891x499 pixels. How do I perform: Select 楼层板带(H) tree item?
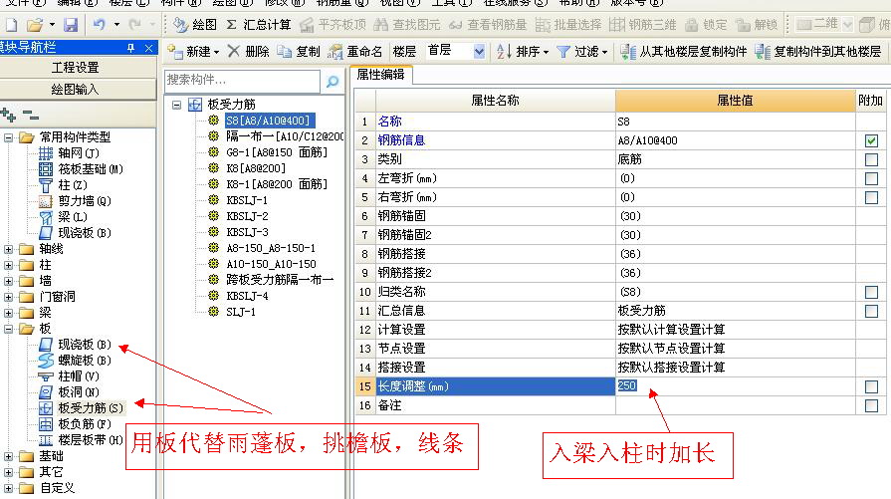[81, 439]
